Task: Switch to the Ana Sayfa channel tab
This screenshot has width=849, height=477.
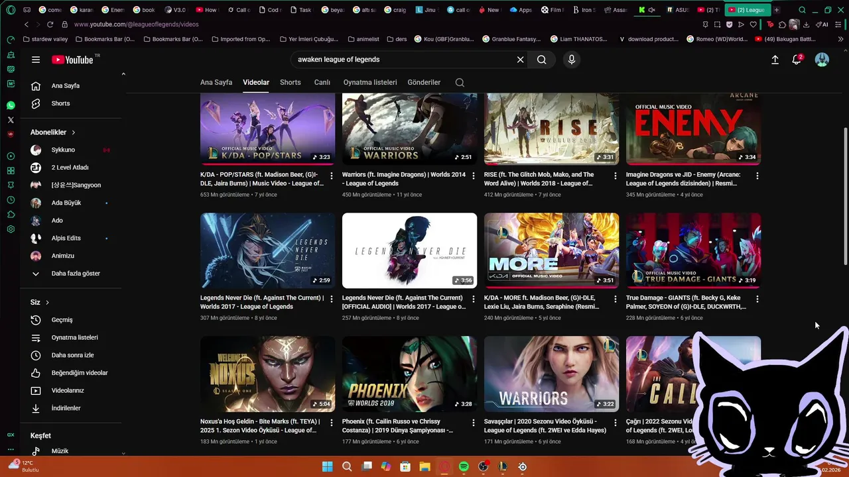Action: (216, 83)
